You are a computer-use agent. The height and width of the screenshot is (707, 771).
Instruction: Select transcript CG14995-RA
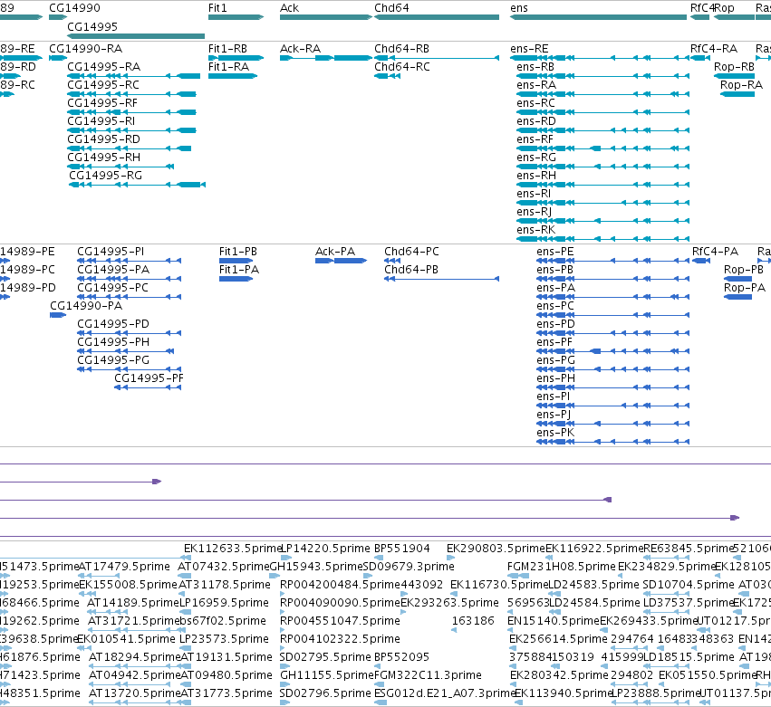click(x=104, y=67)
